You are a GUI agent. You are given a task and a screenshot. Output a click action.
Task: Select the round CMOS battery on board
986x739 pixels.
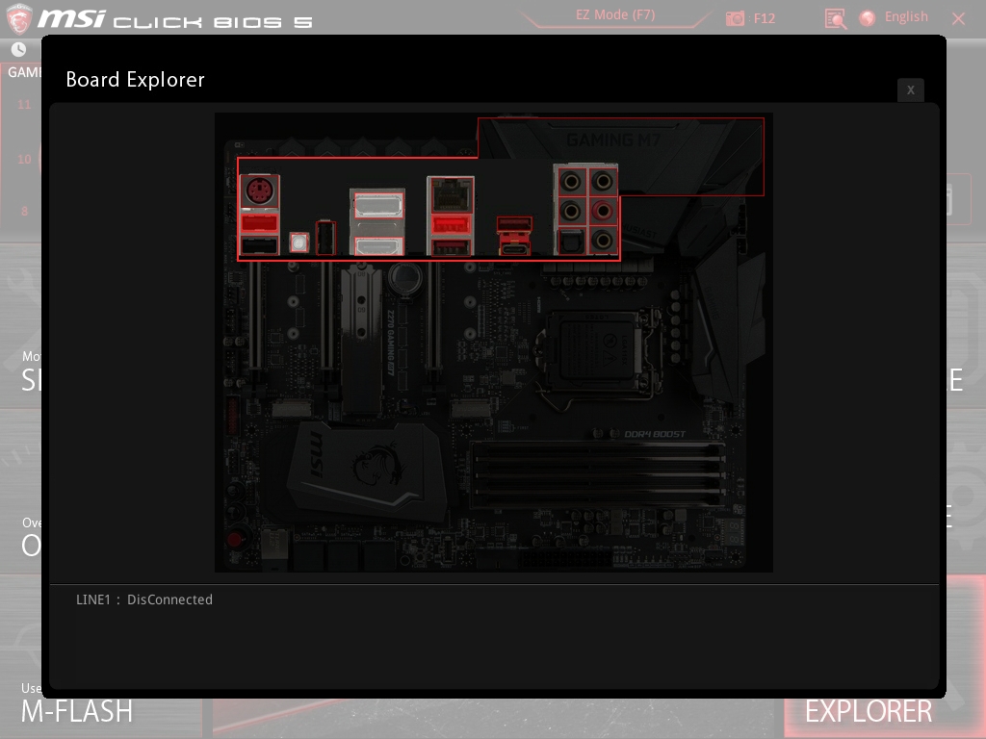405,276
